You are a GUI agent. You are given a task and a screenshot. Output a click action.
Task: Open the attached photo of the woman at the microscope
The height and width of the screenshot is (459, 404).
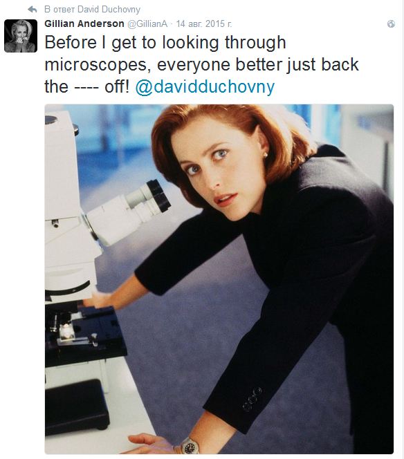click(219, 279)
